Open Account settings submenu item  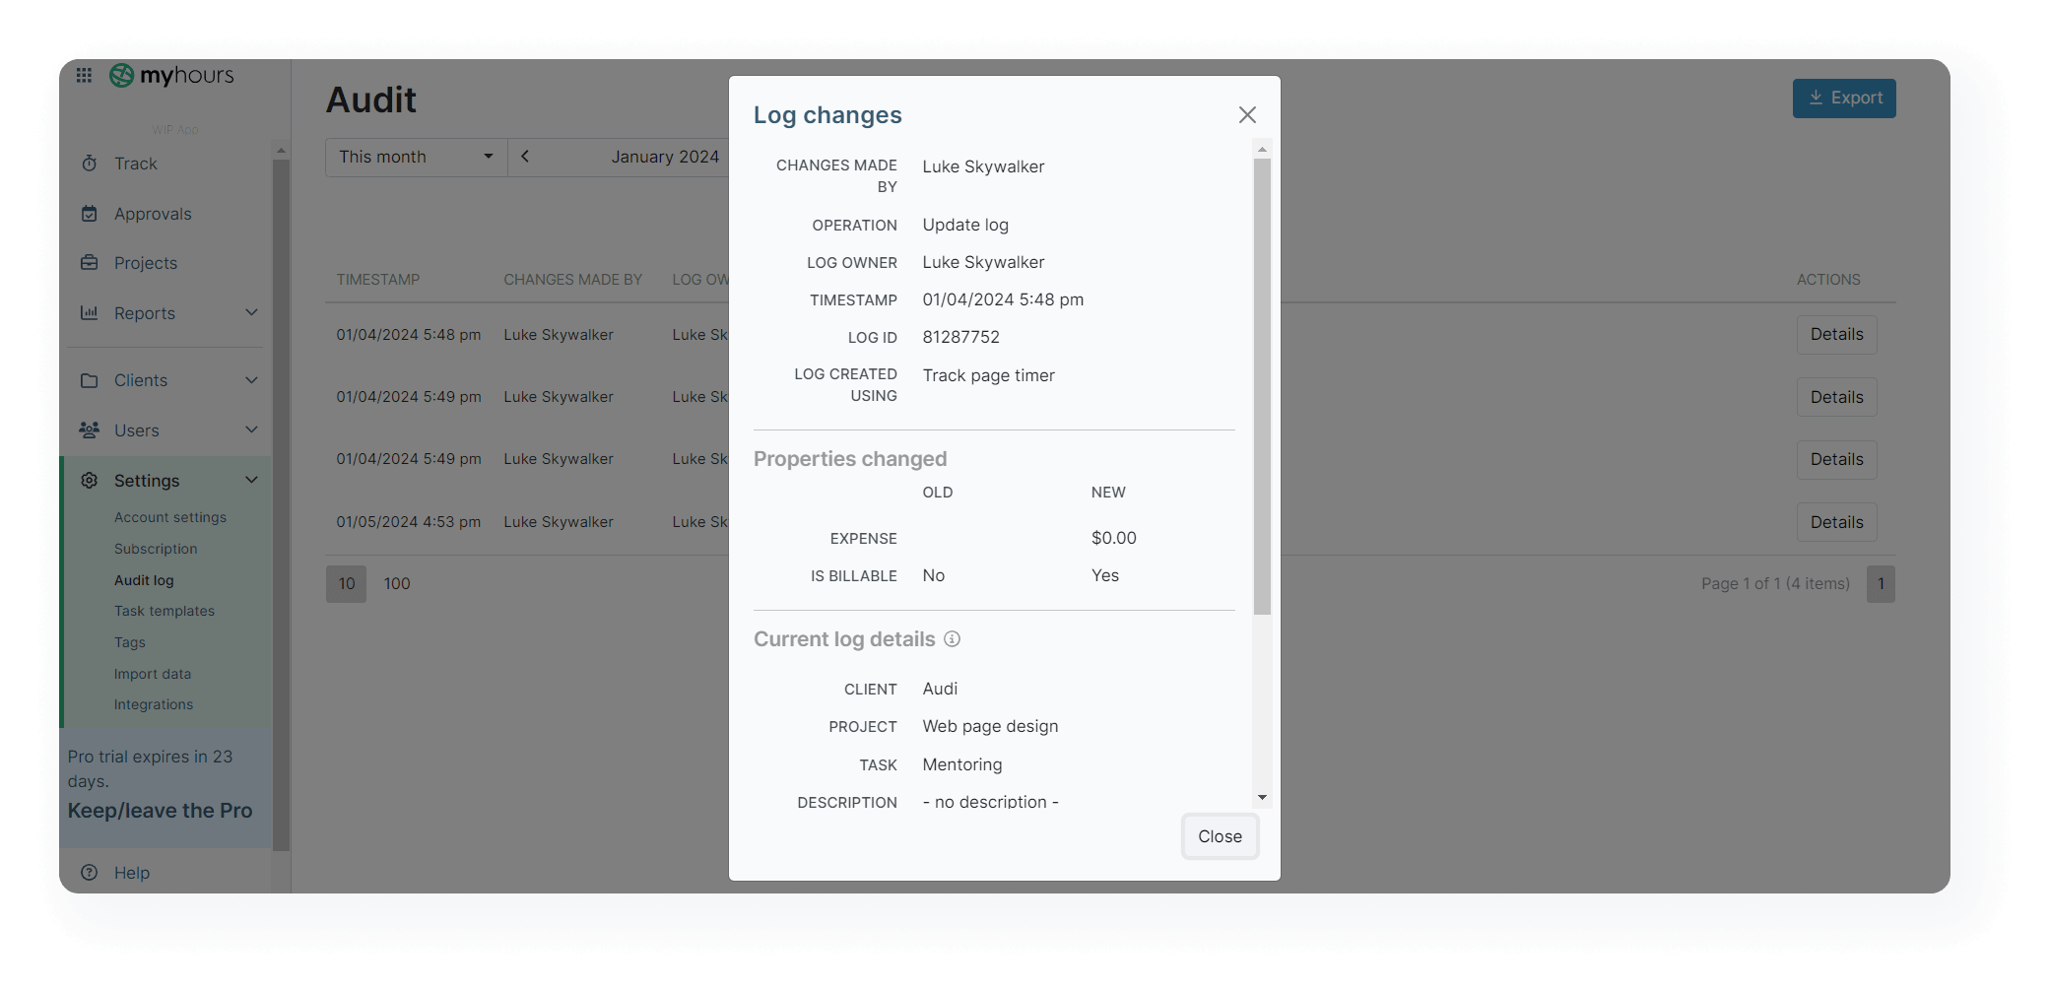tap(170, 517)
